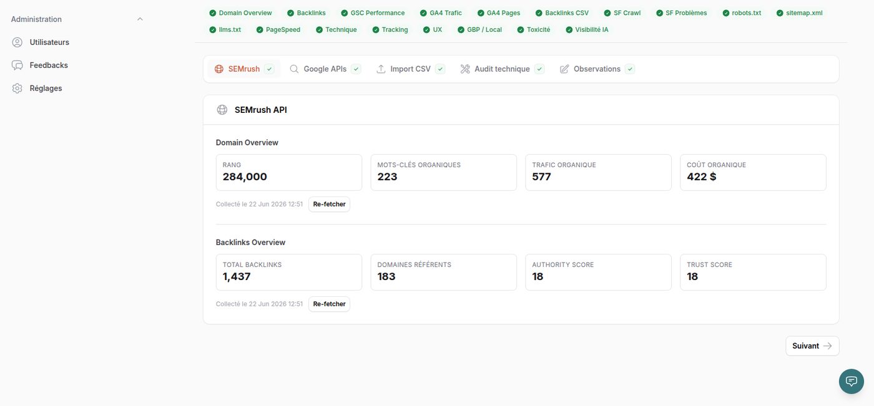This screenshot has height=406, width=874.
Task: Click the Google APIs magnifier icon
Action: pos(294,69)
